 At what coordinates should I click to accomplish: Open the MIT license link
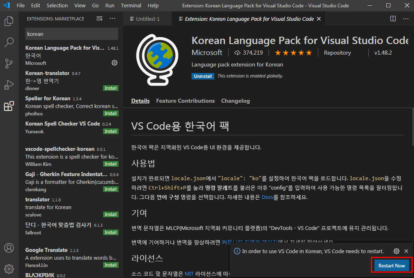coord(189,274)
